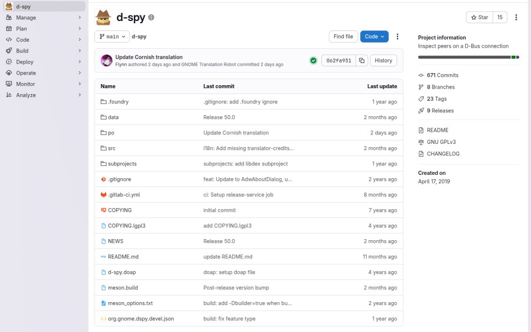Open the meson.build file

123,288
